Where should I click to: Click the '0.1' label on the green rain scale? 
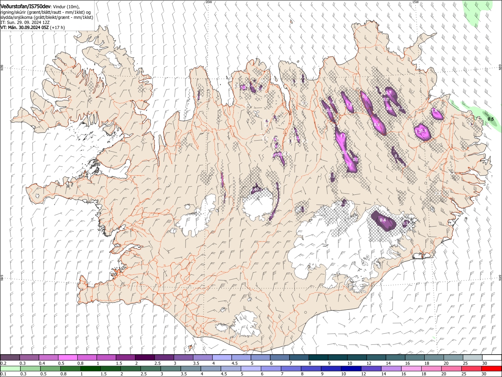tap(3, 374)
